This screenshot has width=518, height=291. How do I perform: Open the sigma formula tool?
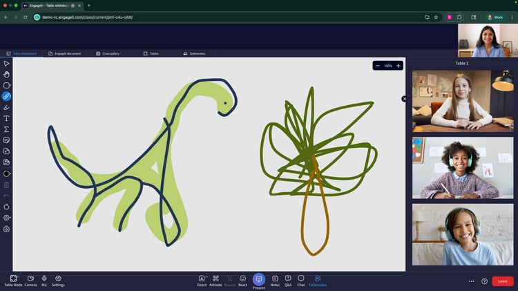(x=6, y=129)
